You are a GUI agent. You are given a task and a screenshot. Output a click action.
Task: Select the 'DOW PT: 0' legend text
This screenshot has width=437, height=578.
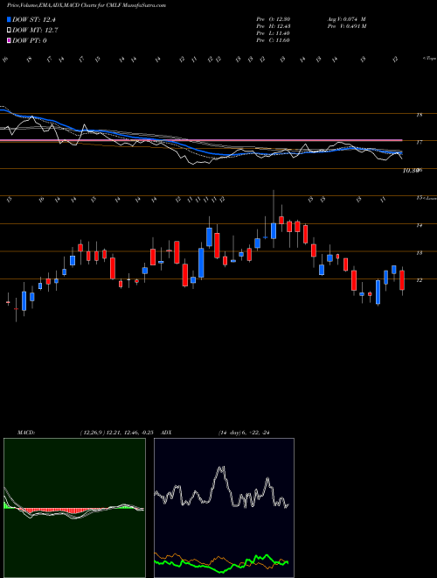[30, 40]
